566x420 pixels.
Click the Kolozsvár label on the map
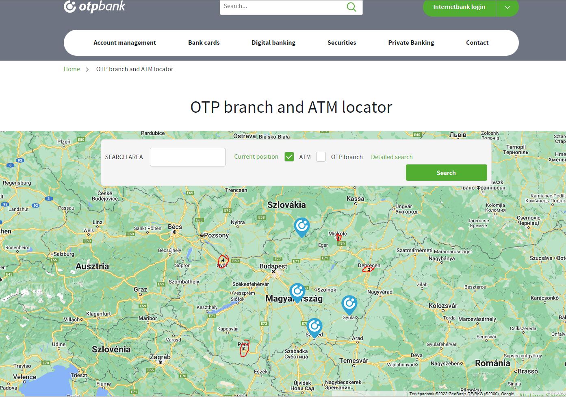(443, 306)
